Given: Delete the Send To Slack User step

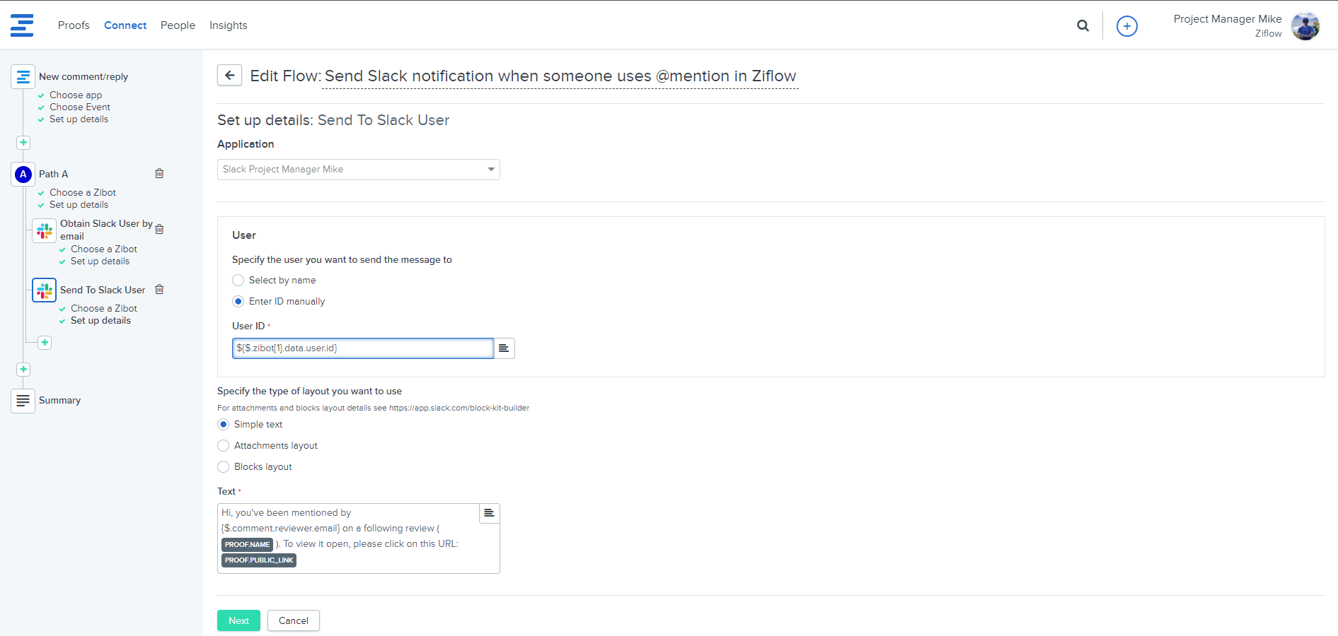Looking at the screenshot, I should 159,290.
